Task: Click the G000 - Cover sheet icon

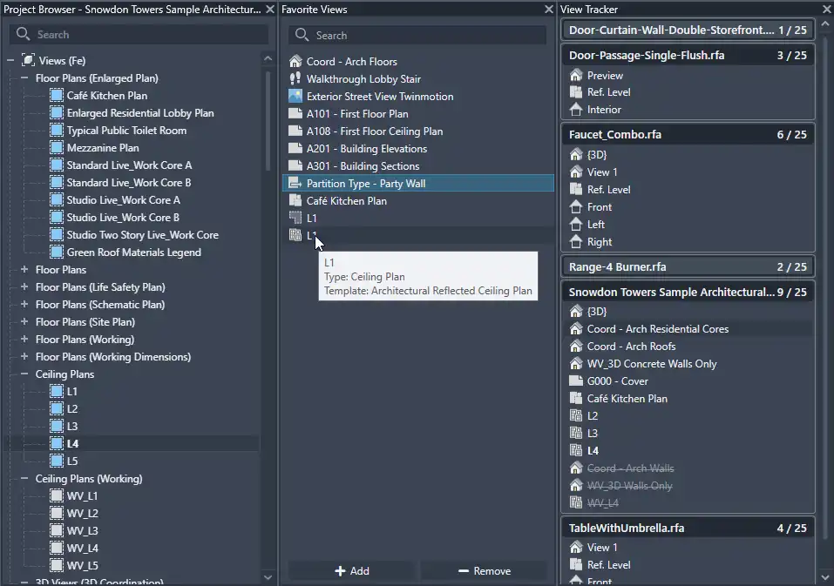Action: point(576,381)
